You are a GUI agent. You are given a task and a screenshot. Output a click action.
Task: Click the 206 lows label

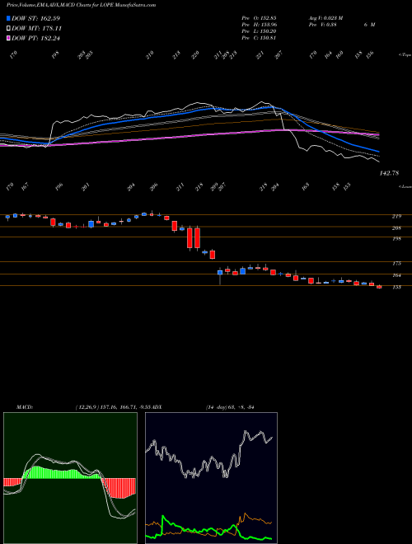153,186
